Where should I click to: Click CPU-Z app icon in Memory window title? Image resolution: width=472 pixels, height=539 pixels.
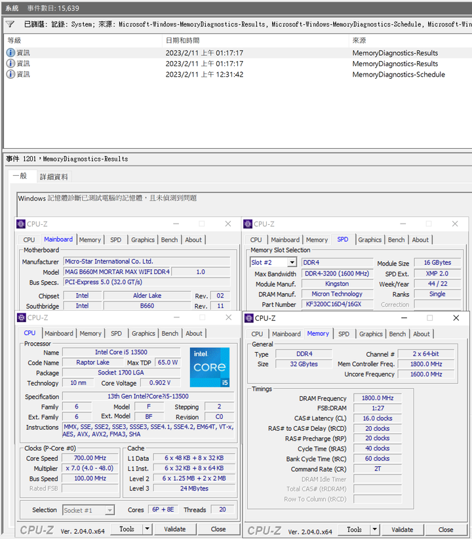point(249,318)
